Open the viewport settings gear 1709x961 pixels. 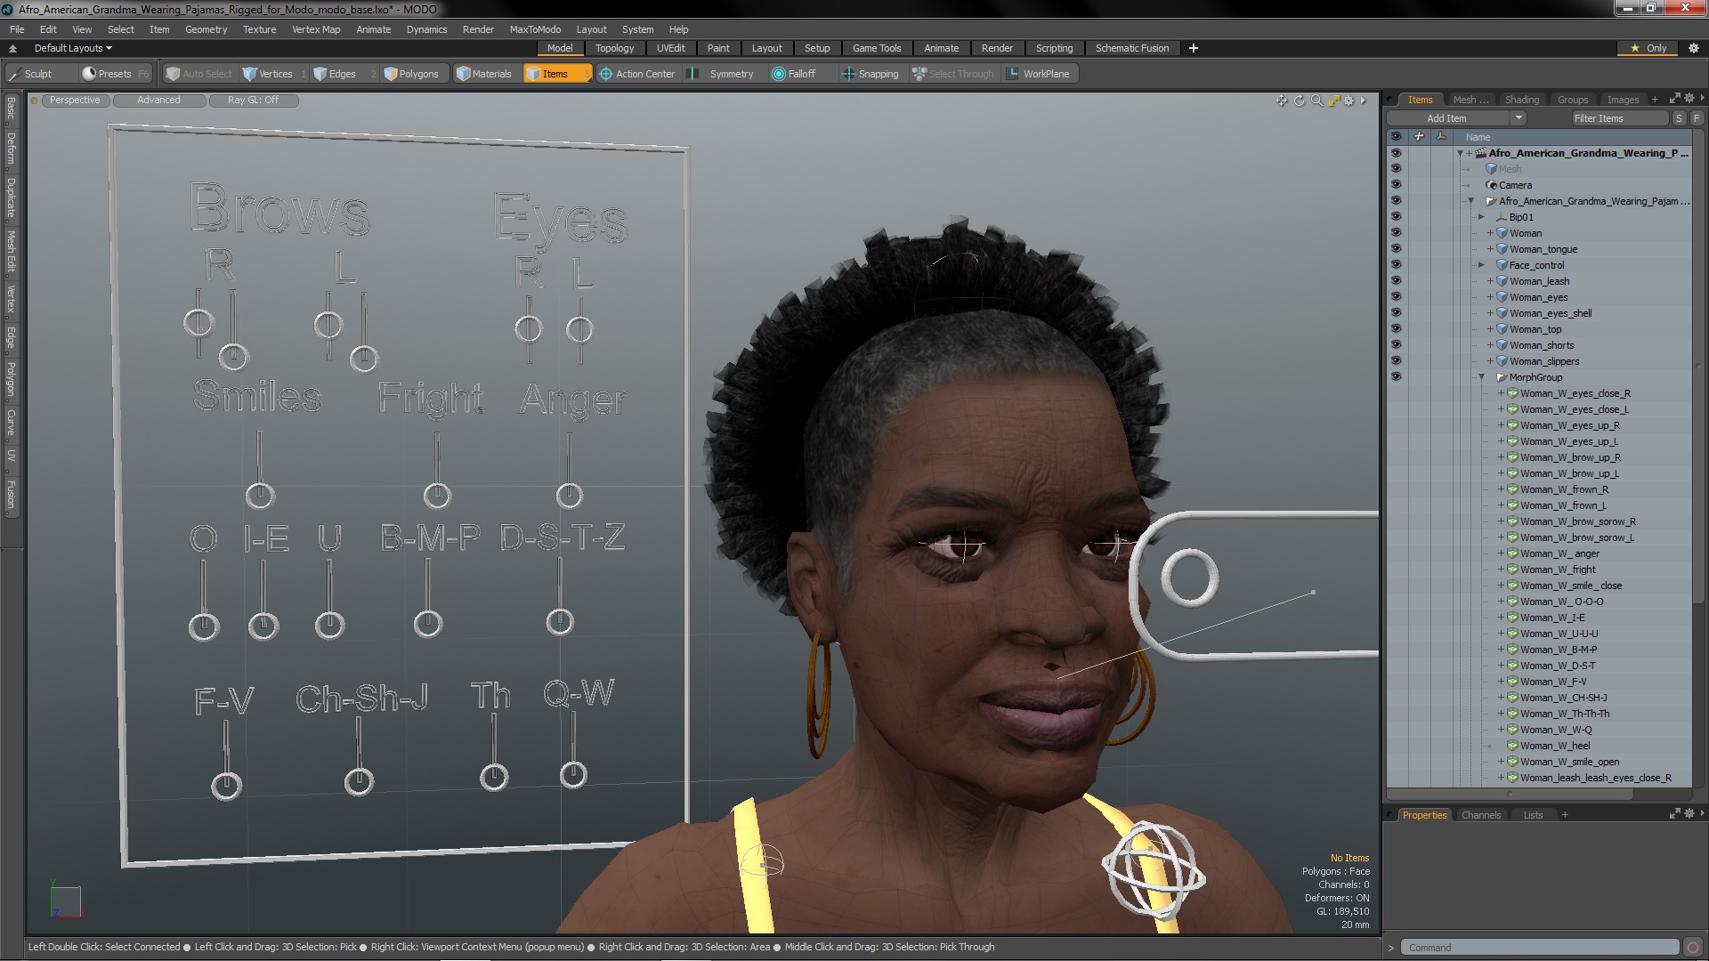(x=1349, y=101)
